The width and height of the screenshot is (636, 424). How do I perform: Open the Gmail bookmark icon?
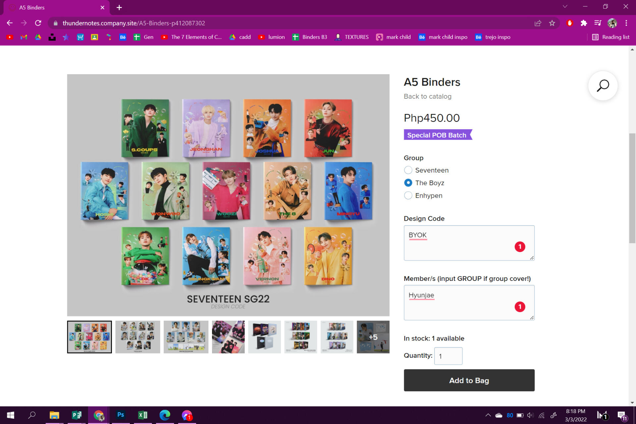pos(24,37)
